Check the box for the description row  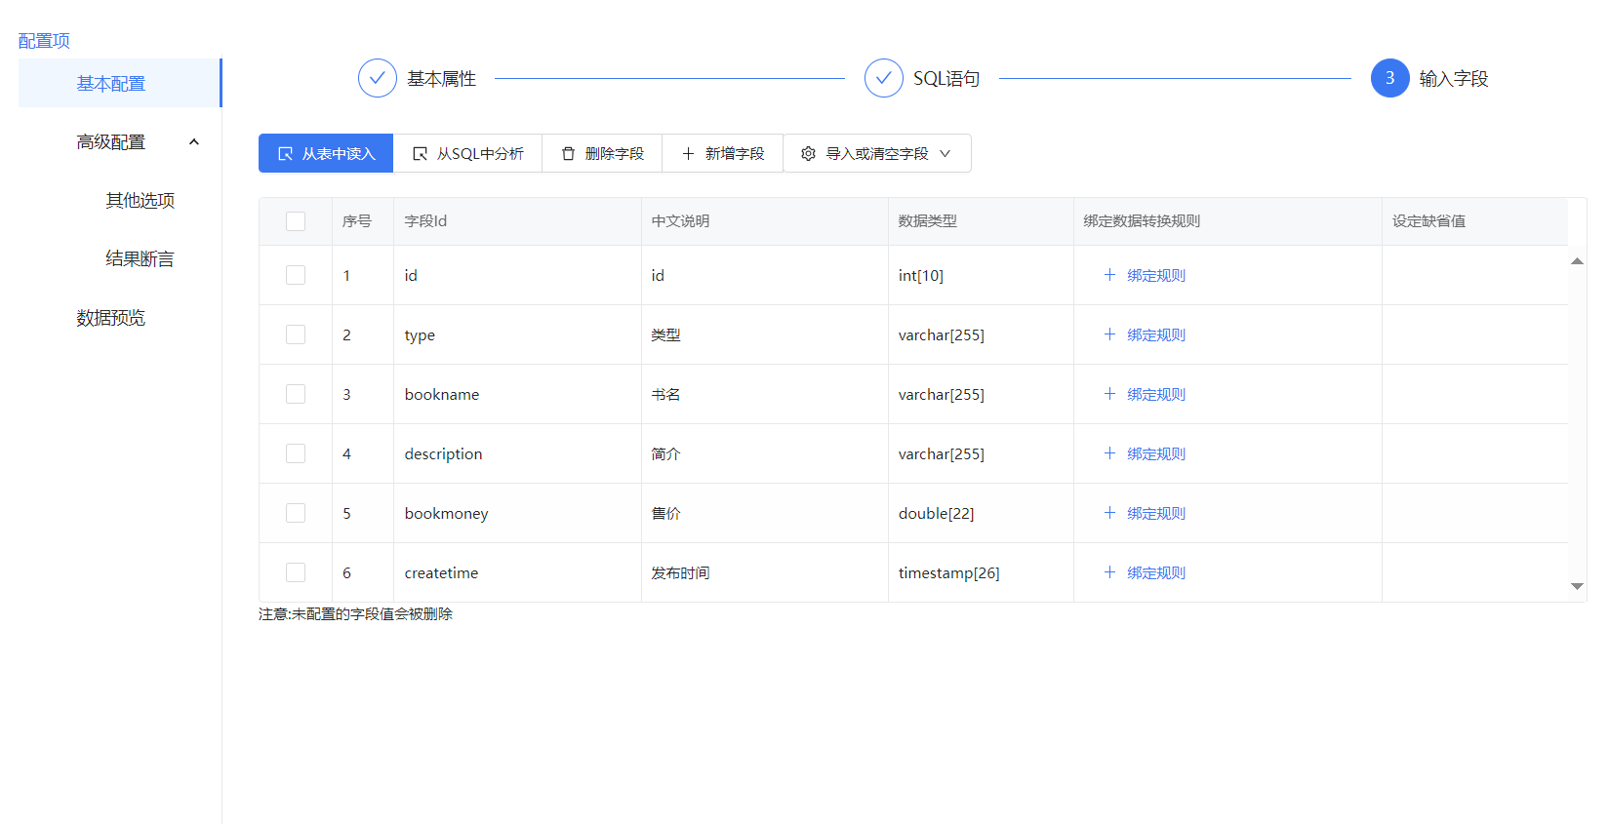point(296,453)
